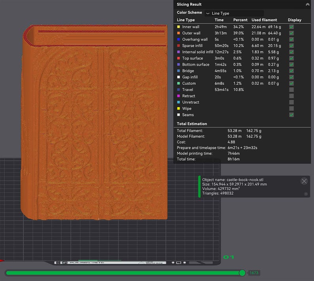Image resolution: width=314 pixels, height=281 pixels.
Task: Click the Inner wall percent 34.2%
Action: click(x=238, y=27)
